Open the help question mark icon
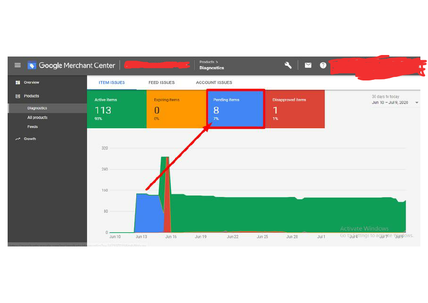 [323, 65]
